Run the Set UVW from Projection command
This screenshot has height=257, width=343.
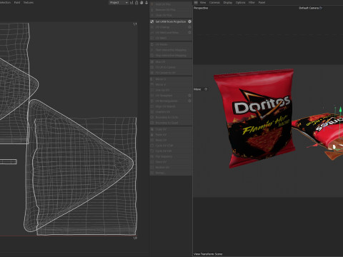[x=171, y=21]
